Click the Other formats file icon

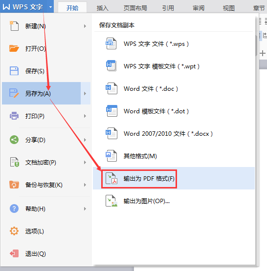click(111, 156)
